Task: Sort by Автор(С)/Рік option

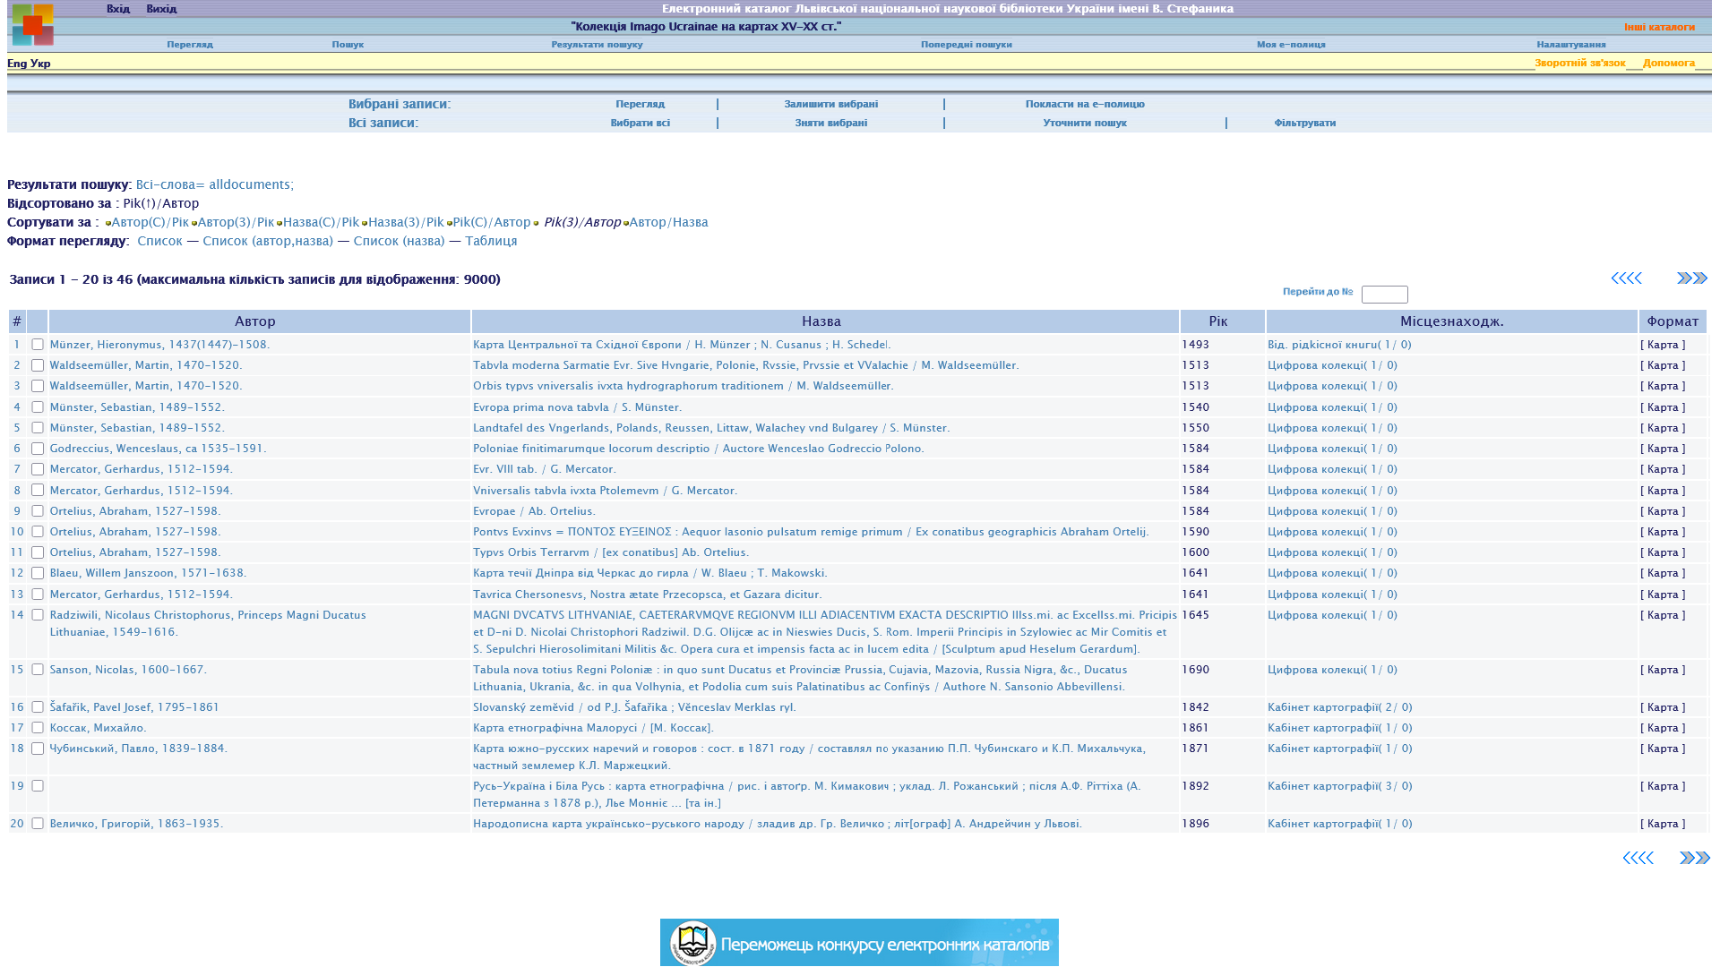Action: (x=150, y=222)
